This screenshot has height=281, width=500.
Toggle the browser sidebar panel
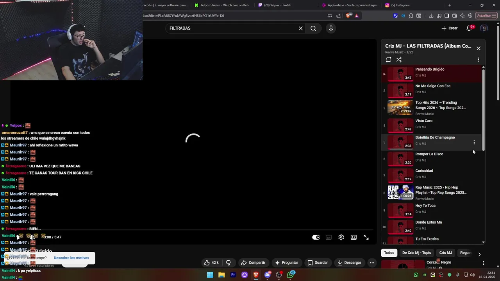point(447,16)
